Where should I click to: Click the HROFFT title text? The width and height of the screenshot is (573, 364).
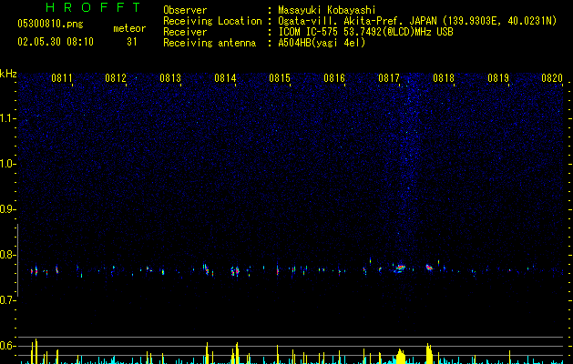click(x=94, y=7)
